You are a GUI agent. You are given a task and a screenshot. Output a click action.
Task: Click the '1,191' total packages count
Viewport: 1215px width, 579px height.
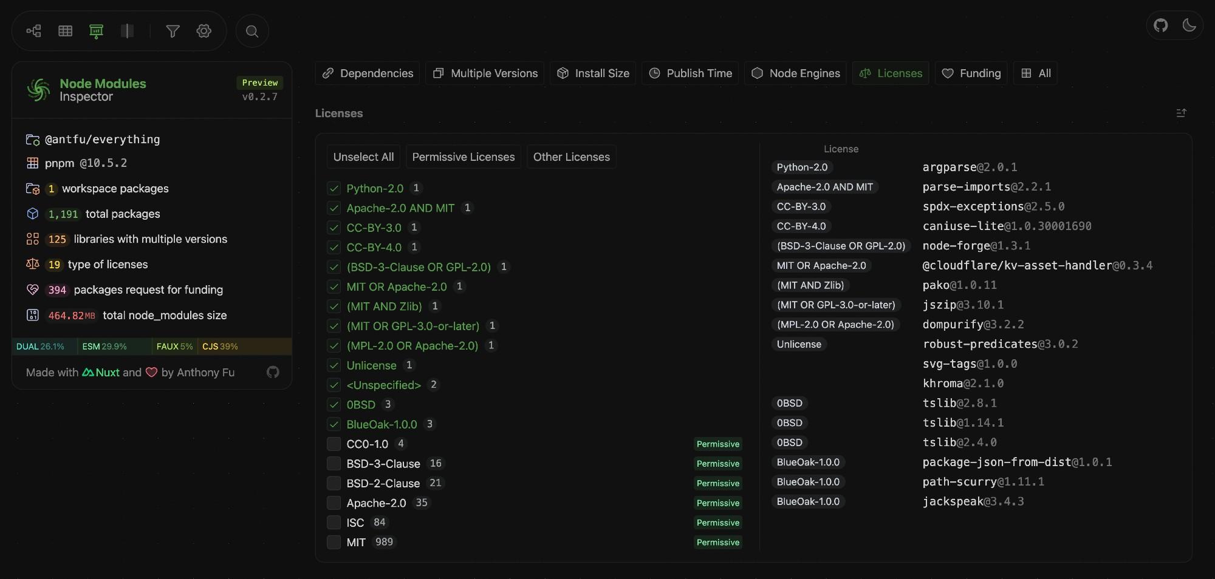click(63, 214)
